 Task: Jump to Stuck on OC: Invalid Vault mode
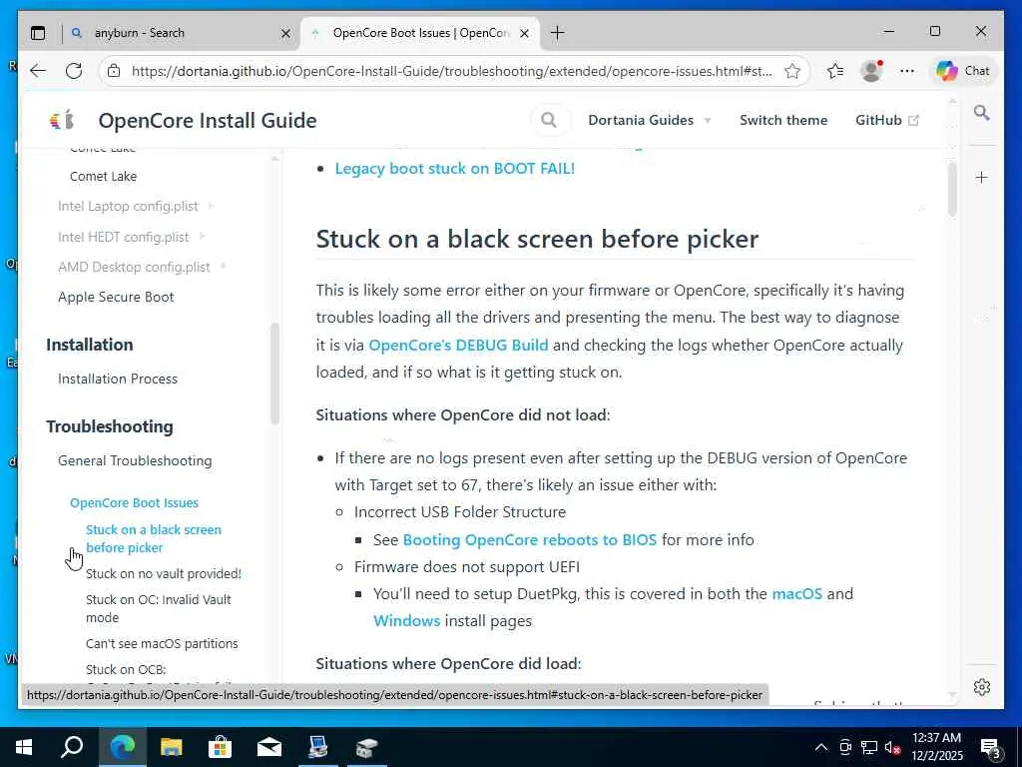[159, 608]
